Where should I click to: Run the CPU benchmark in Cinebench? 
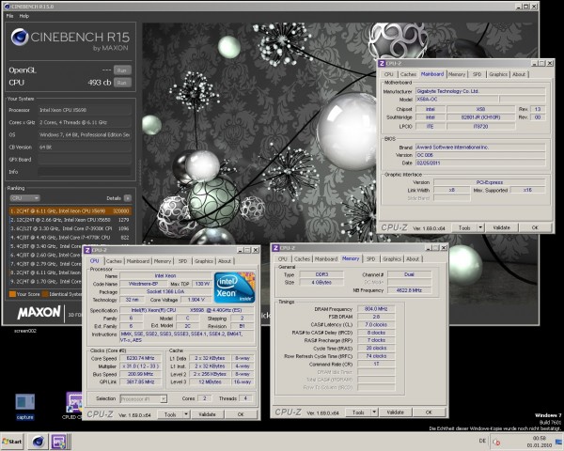pyautogui.click(x=122, y=83)
